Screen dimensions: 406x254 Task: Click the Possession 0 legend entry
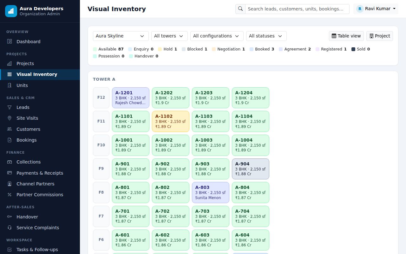pyautogui.click(x=109, y=56)
